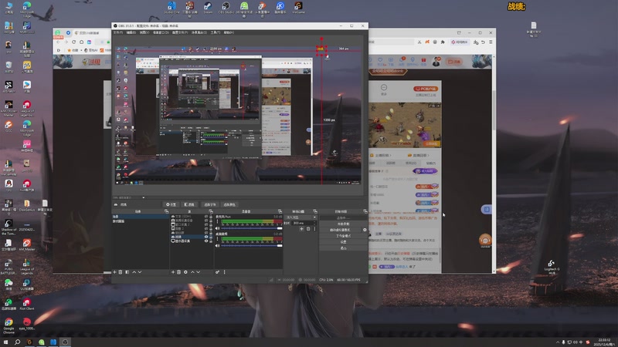Click game preview thumbnail on browser page
Image resolution: width=618 pixels, height=347 pixels.
click(x=405, y=126)
